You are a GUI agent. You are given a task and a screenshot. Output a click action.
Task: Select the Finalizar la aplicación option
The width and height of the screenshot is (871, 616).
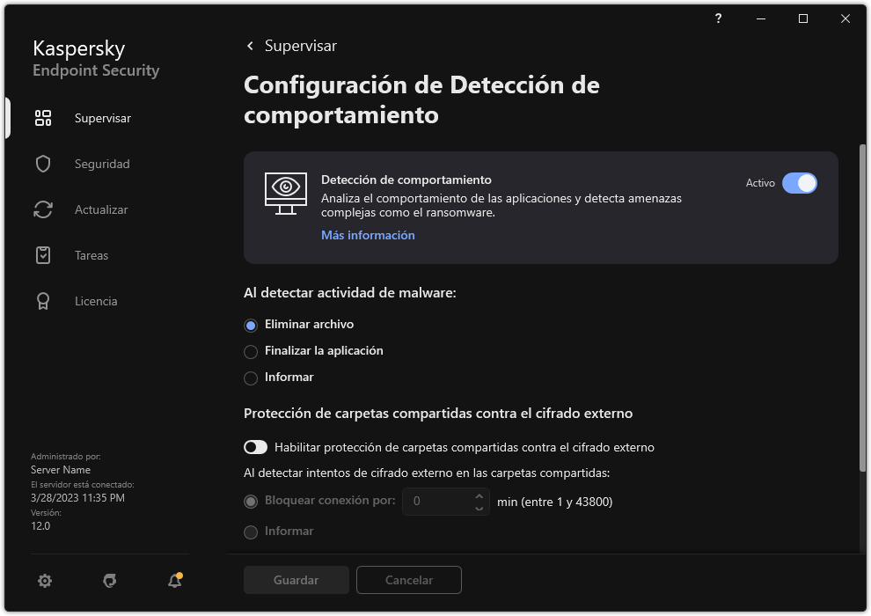[x=252, y=350]
